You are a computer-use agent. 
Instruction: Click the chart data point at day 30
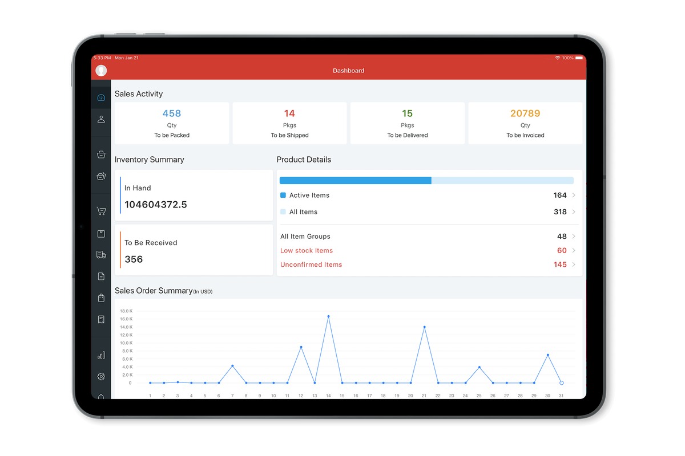click(547, 355)
